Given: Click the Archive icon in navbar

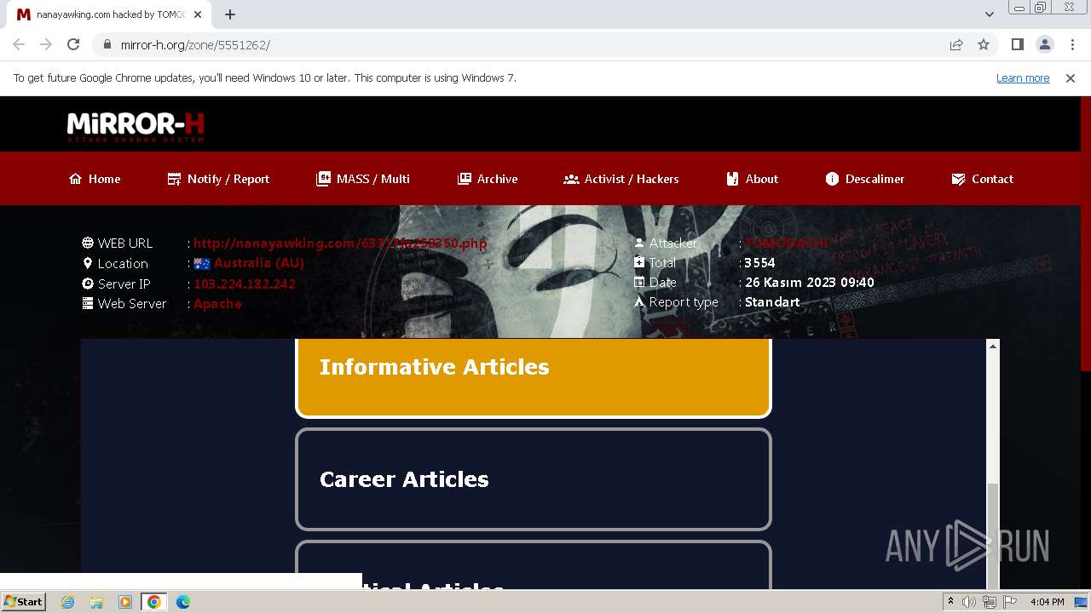Looking at the screenshot, I should pyautogui.click(x=465, y=179).
